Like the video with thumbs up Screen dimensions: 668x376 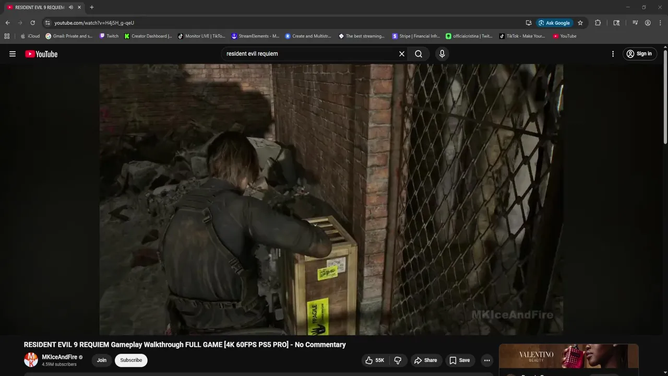coord(375,360)
